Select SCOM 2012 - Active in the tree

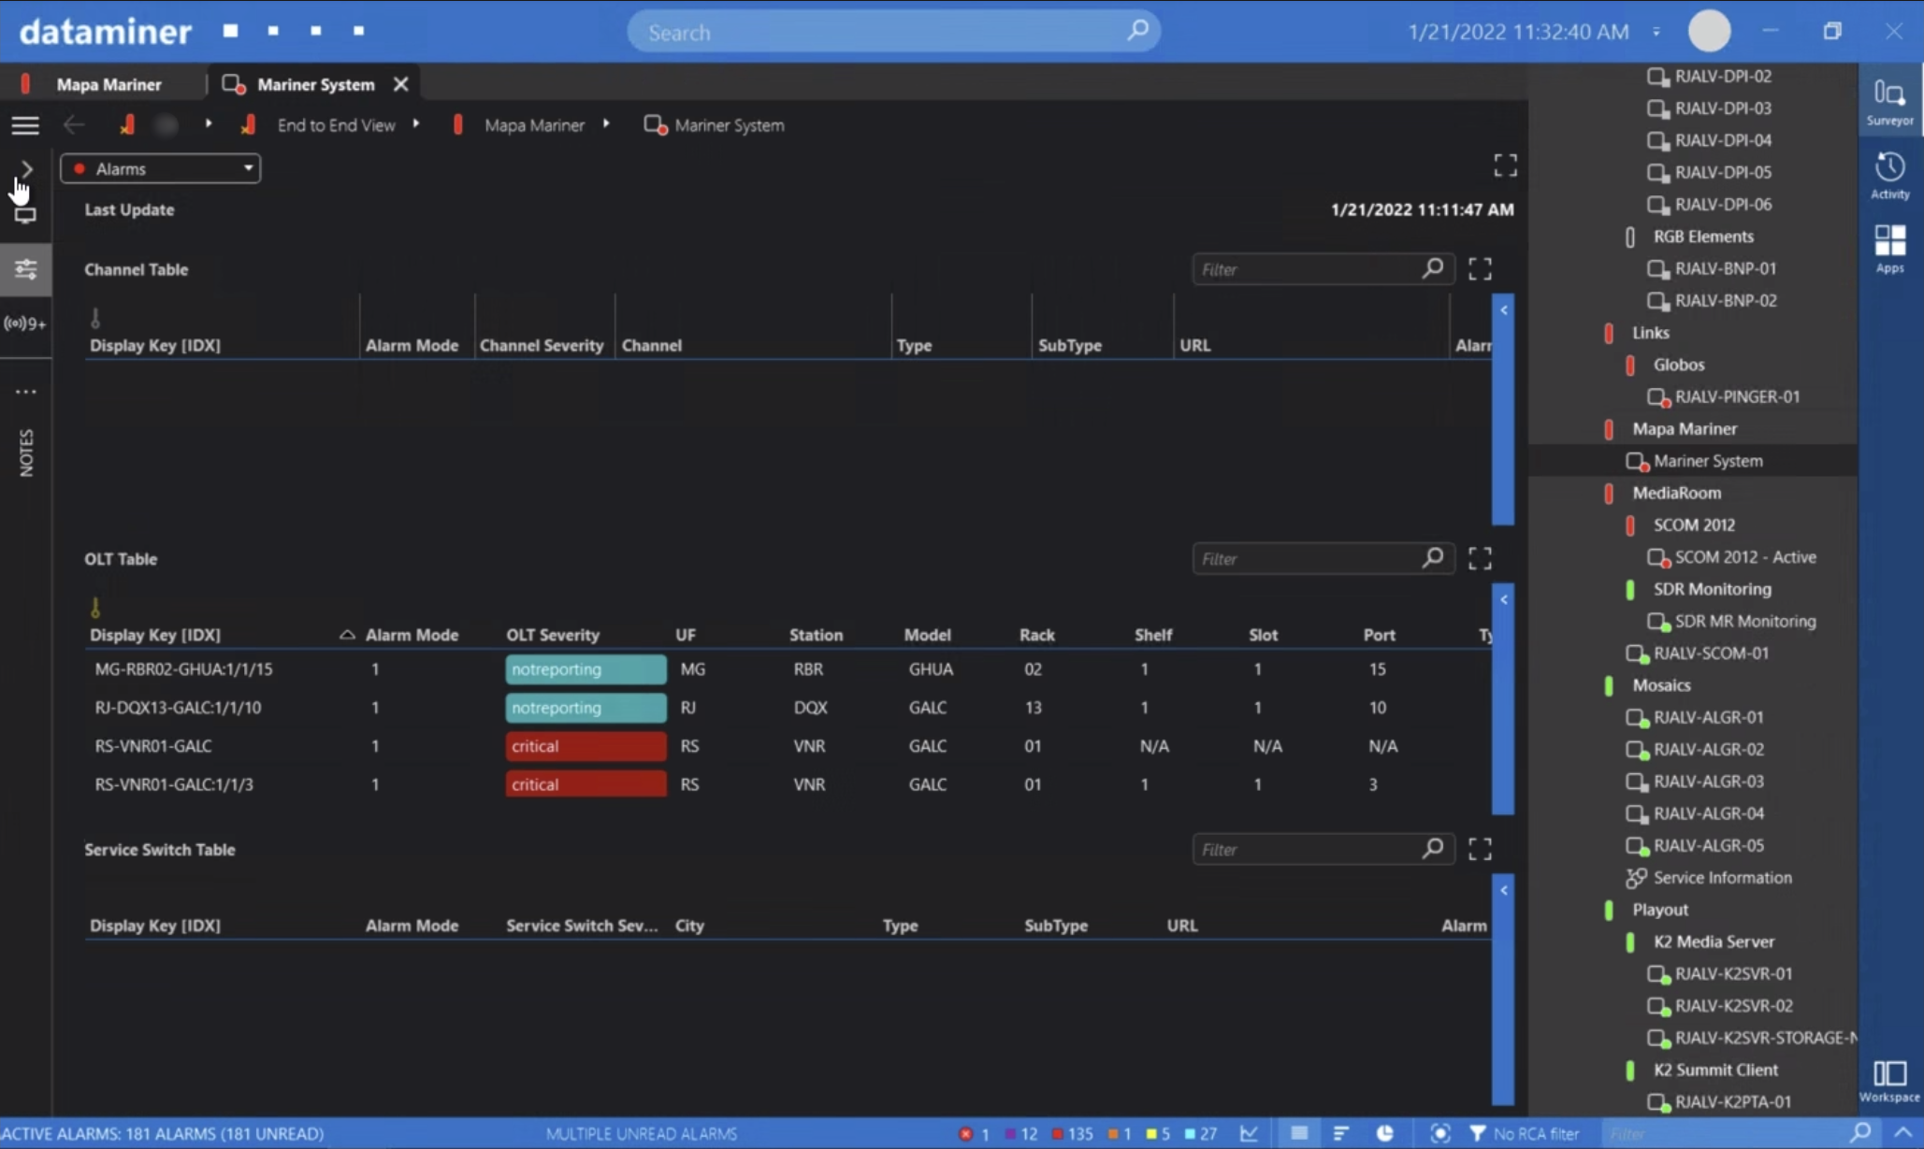[1745, 557]
